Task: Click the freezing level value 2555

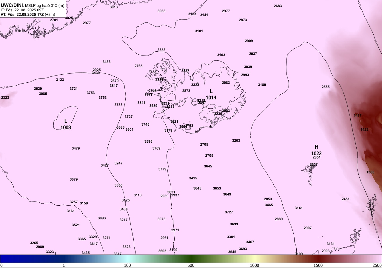Action: (326, 87)
